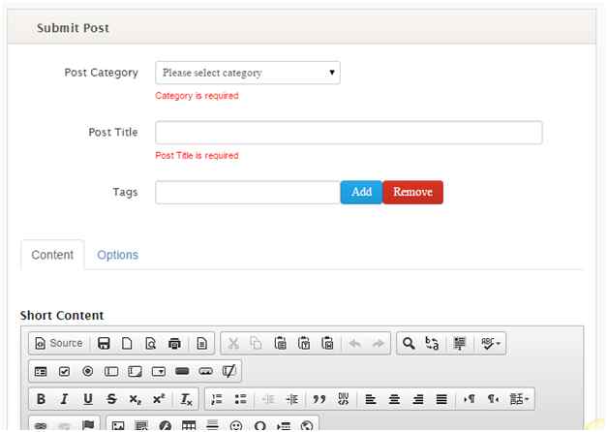Switch to the Options tab
Image resolution: width=607 pixels, height=432 pixels.
[x=117, y=255]
